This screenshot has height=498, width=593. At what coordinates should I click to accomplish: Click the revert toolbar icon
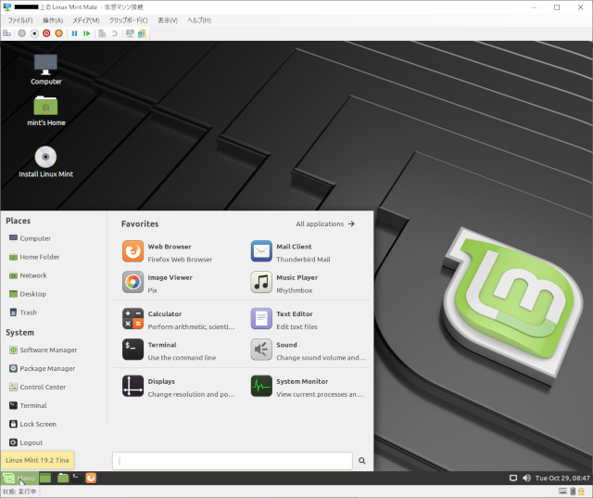pyautogui.click(x=114, y=33)
